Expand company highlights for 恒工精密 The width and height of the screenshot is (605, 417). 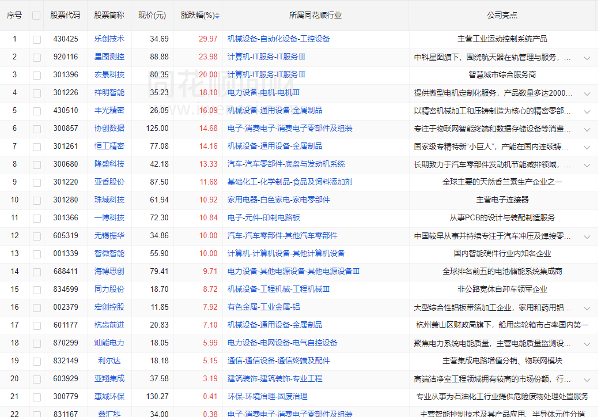[x=587, y=148]
